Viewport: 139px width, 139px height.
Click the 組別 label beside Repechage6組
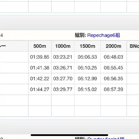click(x=80, y=35)
